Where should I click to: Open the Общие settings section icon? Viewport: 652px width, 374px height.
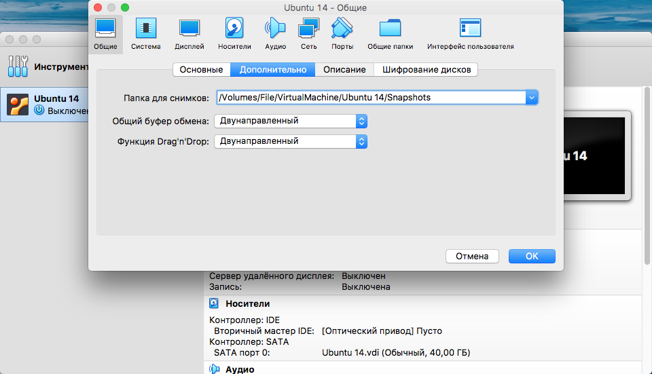pos(105,35)
